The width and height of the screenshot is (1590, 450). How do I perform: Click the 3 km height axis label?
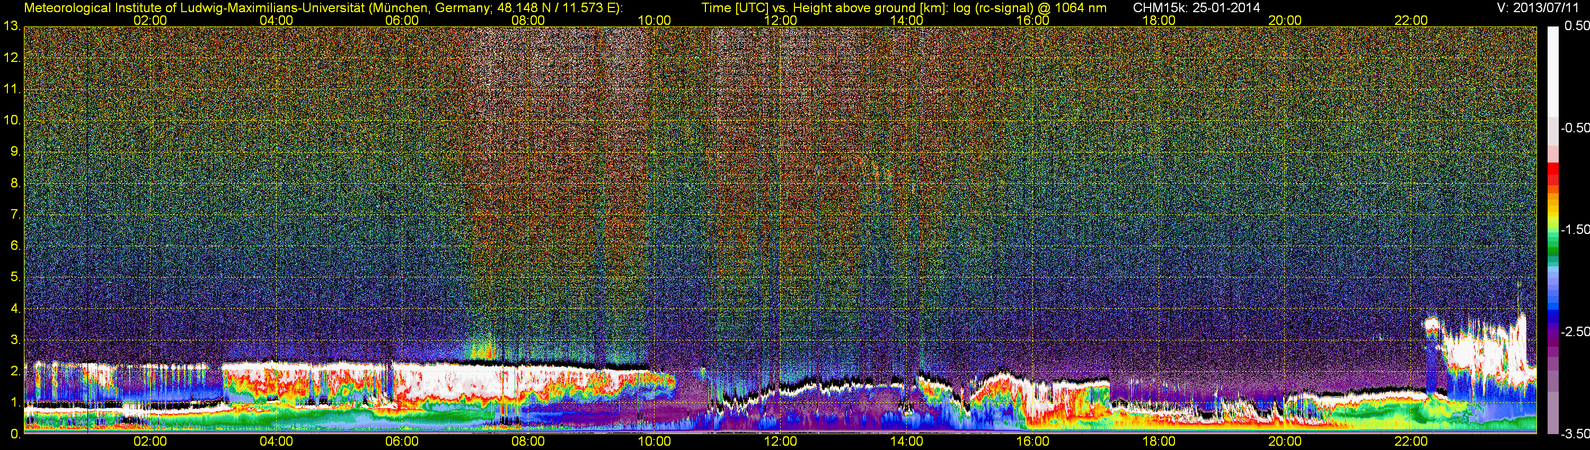tap(15, 340)
